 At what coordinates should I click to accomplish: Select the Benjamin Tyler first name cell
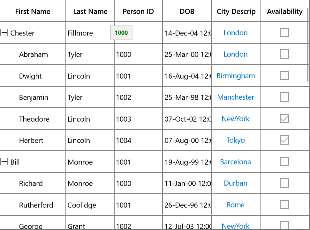pos(33,97)
